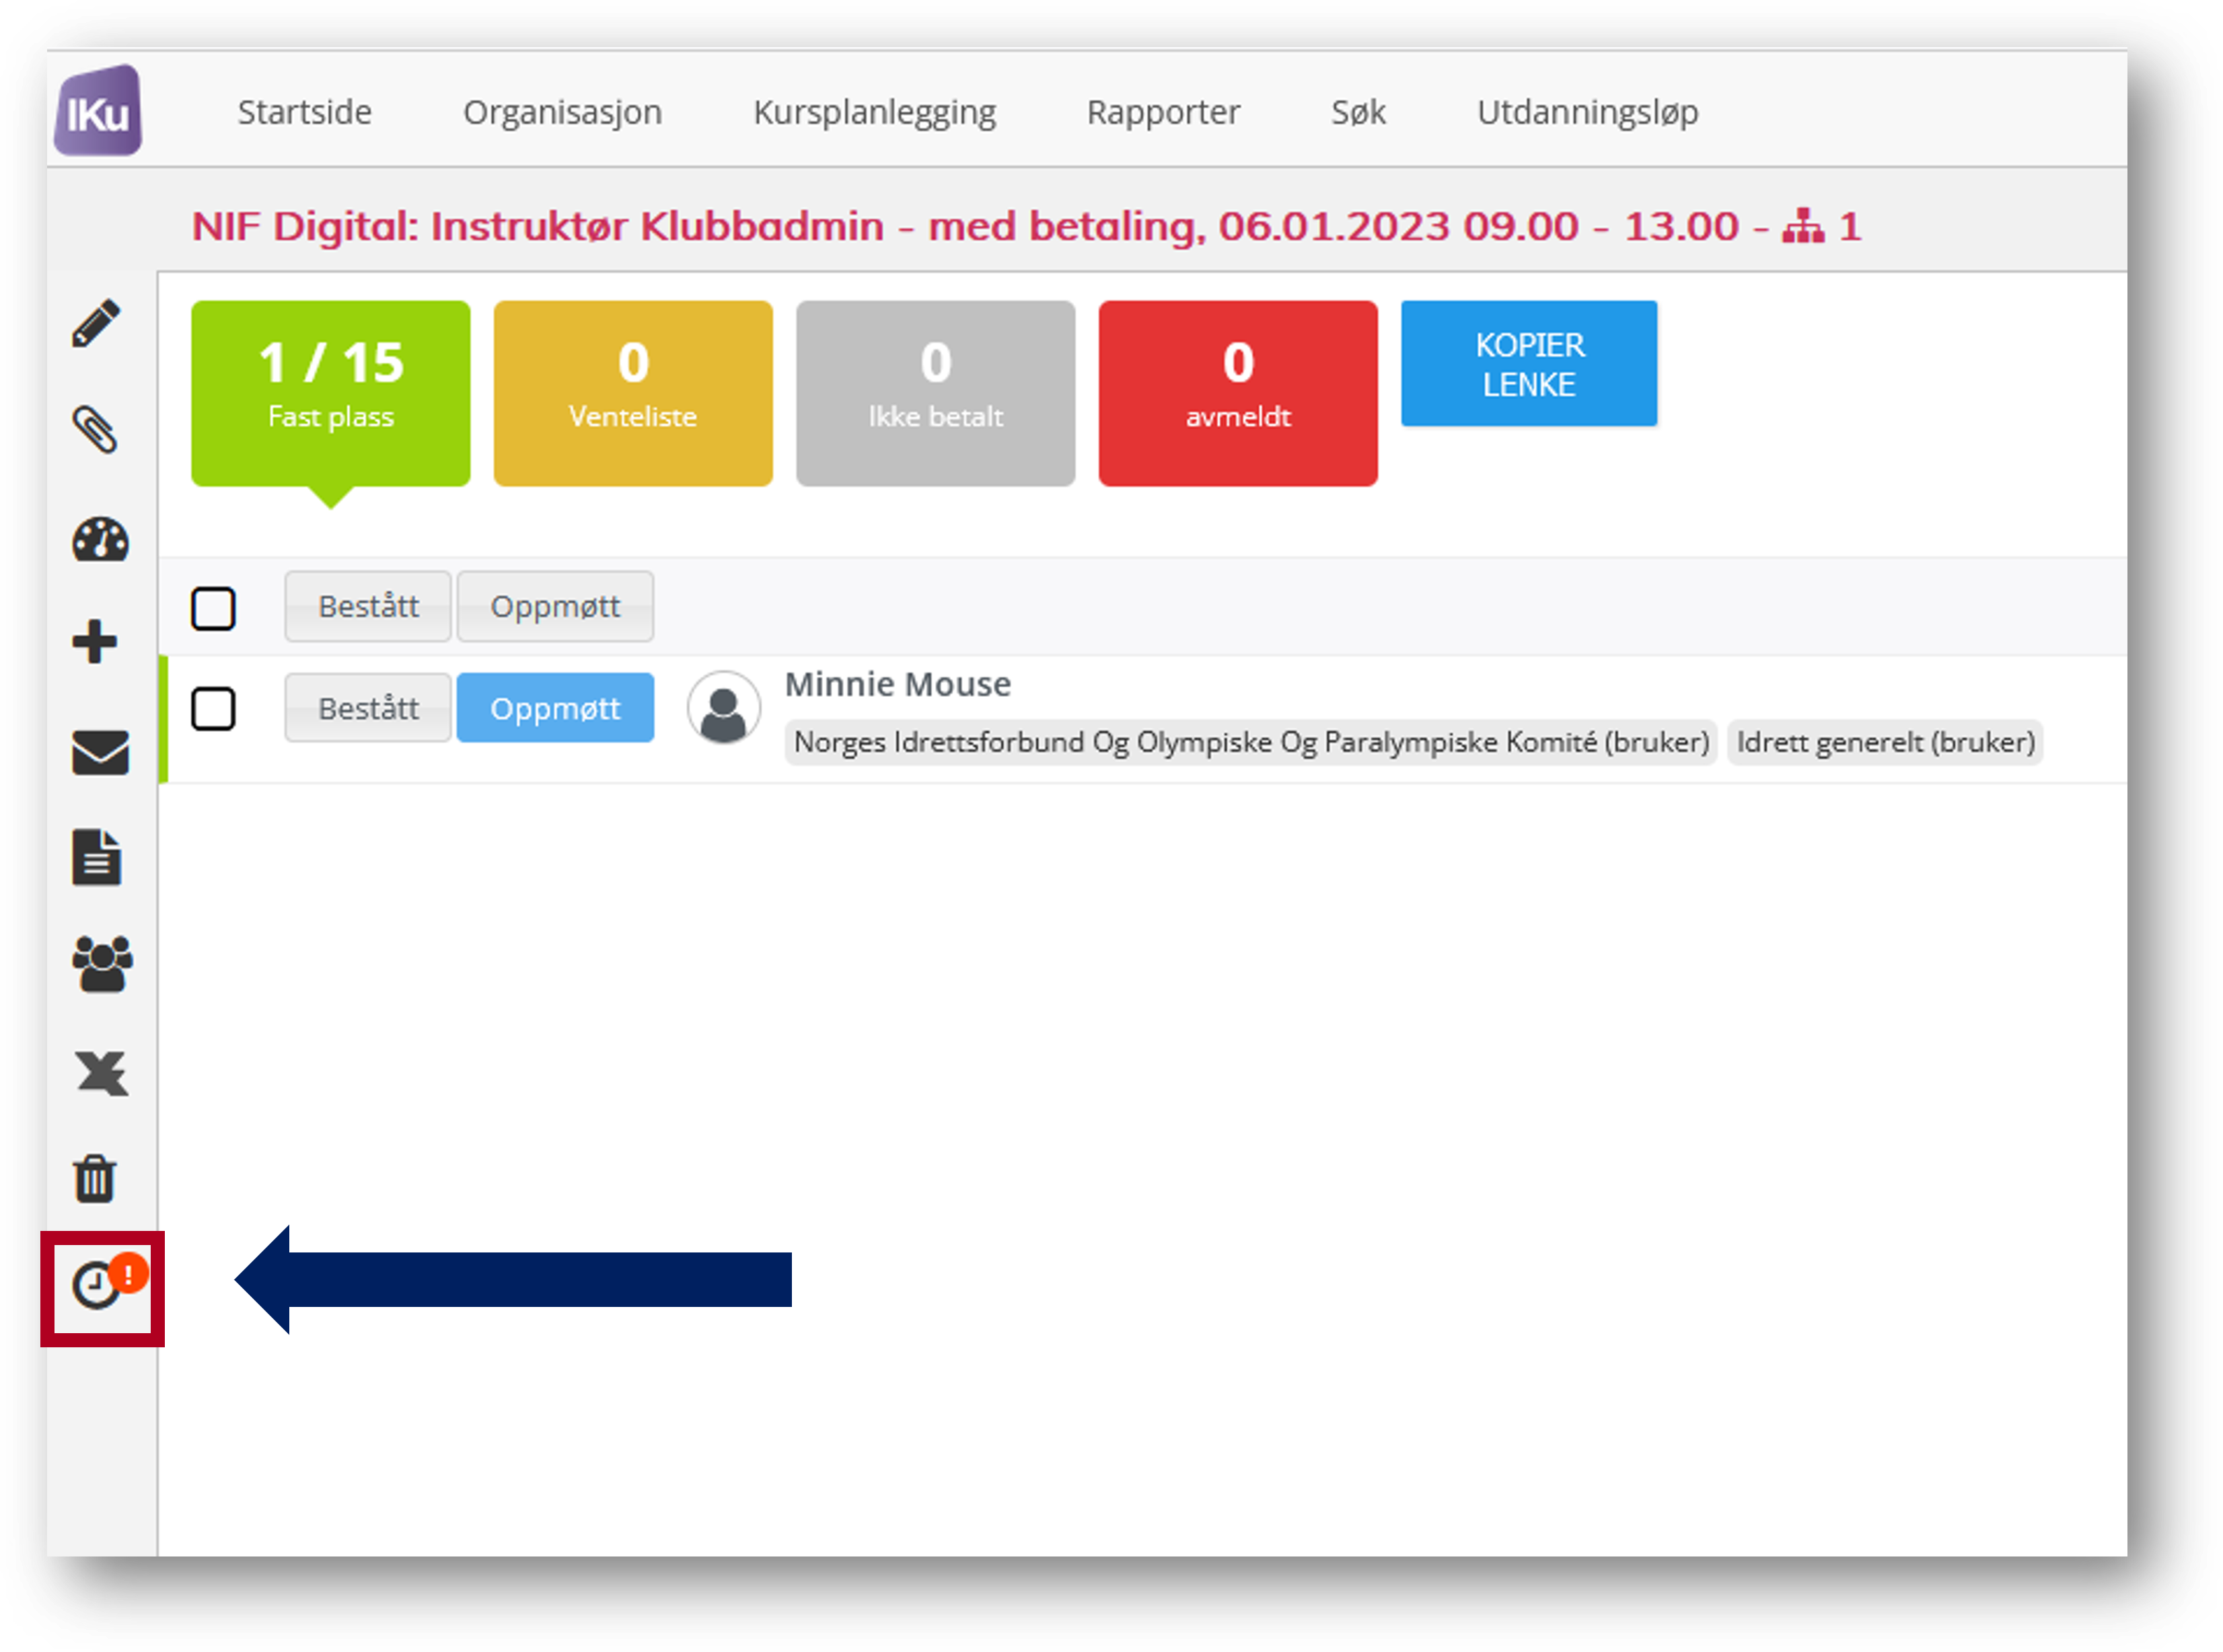Toggle the header row Bestått button
2223x1652 pixels.
click(x=368, y=606)
